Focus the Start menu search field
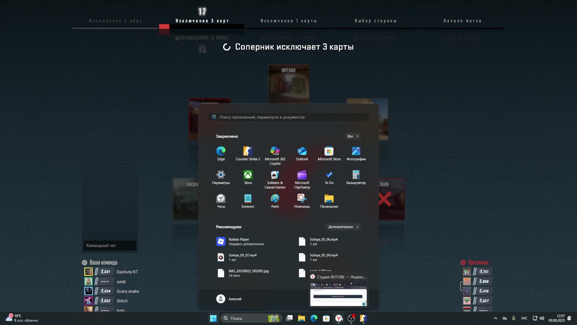Image resolution: width=577 pixels, height=325 pixels. click(x=288, y=117)
